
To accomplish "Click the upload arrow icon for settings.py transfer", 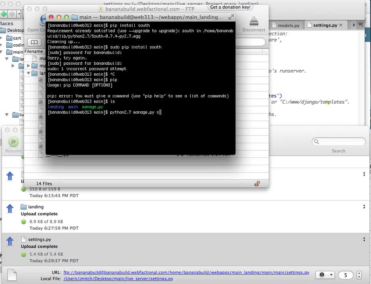I will (10, 241).
